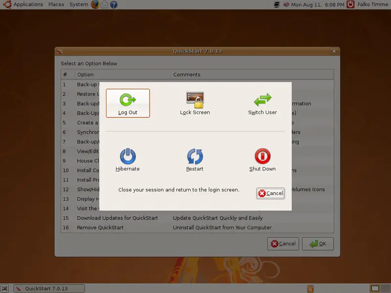Switch to the first workspace
The height and width of the screenshot is (293, 391).
coord(375,289)
